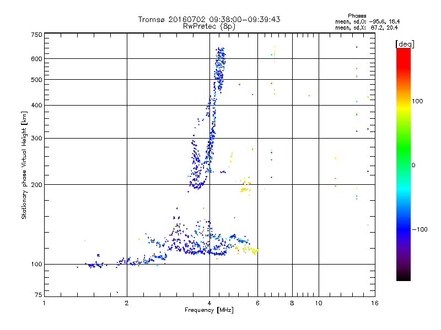Click the colorbar tick label "0"
The height and width of the screenshot is (330, 441).
pyautogui.click(x=413, y=166)
